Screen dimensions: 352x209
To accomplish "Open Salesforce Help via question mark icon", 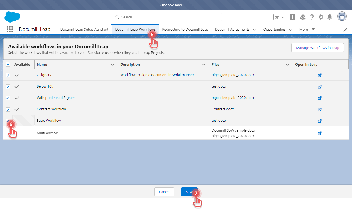I will [312, 17].
